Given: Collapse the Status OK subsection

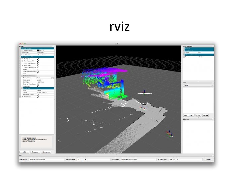Looking at the screenshot, I should pos(22,88).
